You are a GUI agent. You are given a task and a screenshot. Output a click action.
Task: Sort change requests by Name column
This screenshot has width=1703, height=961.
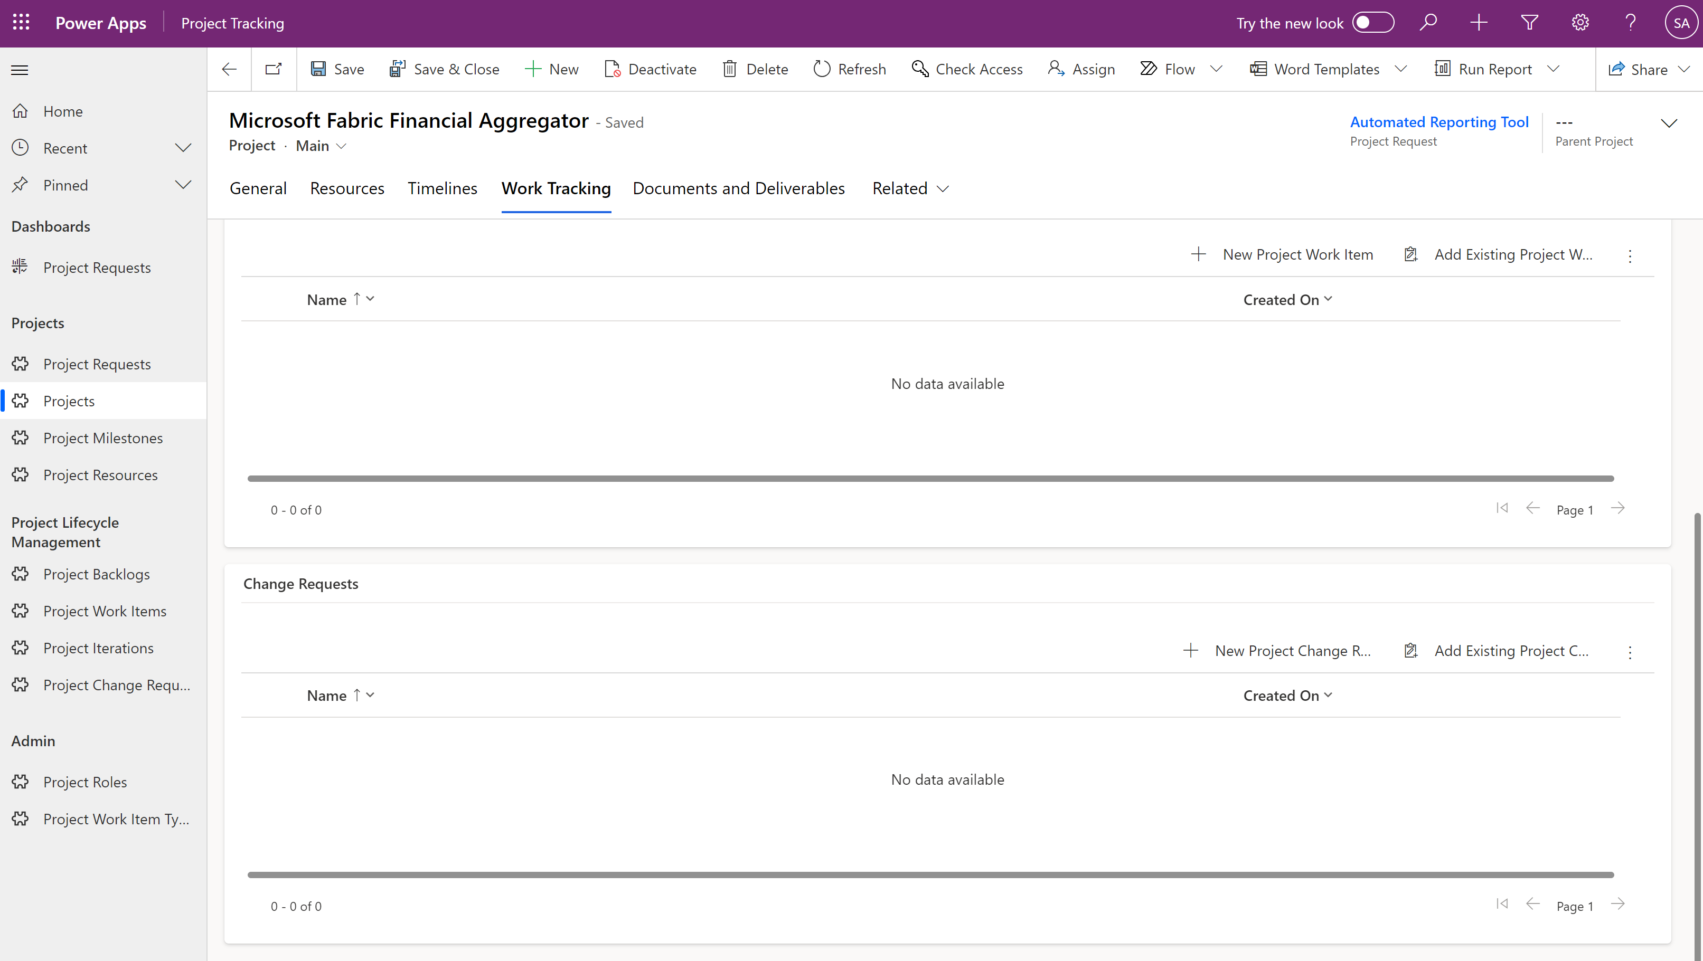pos(341,696)
